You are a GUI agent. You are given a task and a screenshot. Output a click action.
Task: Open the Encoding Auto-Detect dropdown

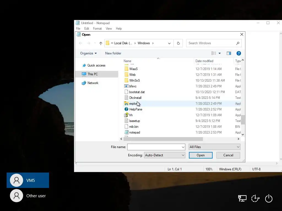point(165,155)
